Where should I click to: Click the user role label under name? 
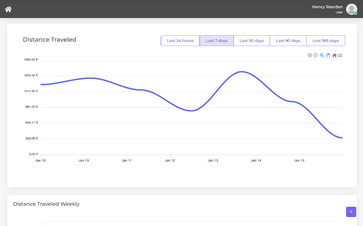339,12
